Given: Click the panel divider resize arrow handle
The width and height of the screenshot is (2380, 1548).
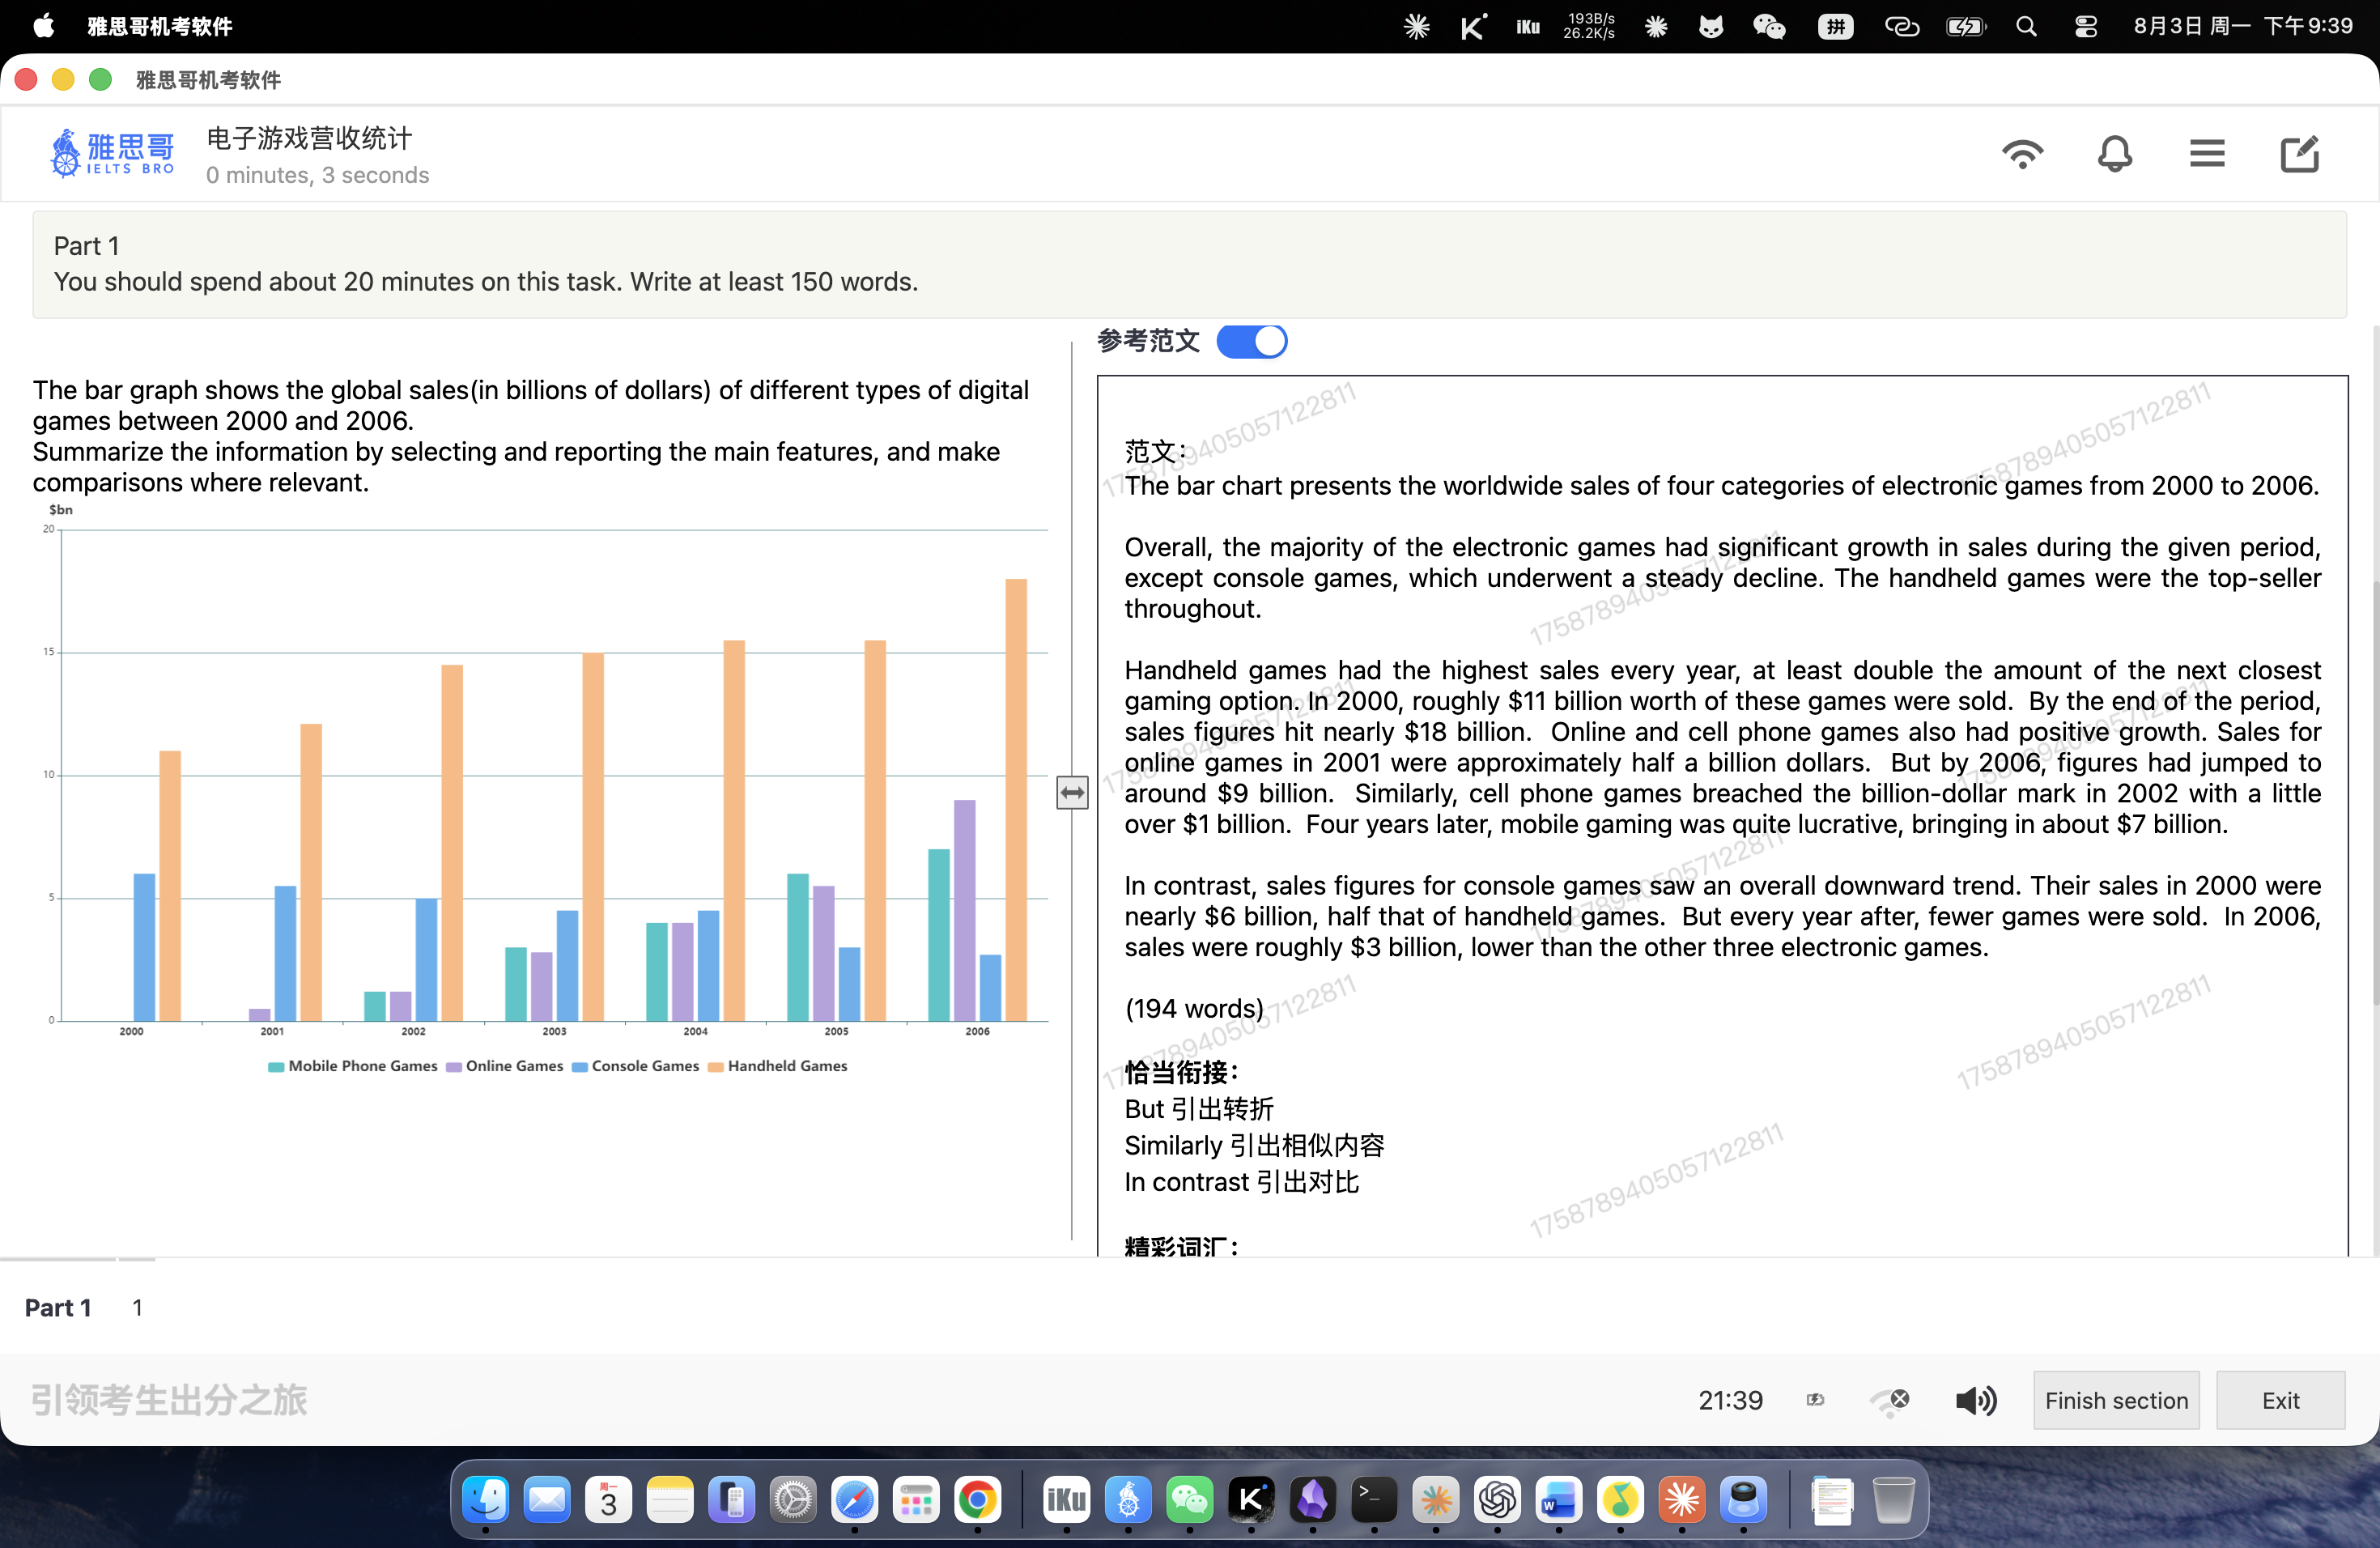Looking at the screenshot, I should pos(1072,793).
